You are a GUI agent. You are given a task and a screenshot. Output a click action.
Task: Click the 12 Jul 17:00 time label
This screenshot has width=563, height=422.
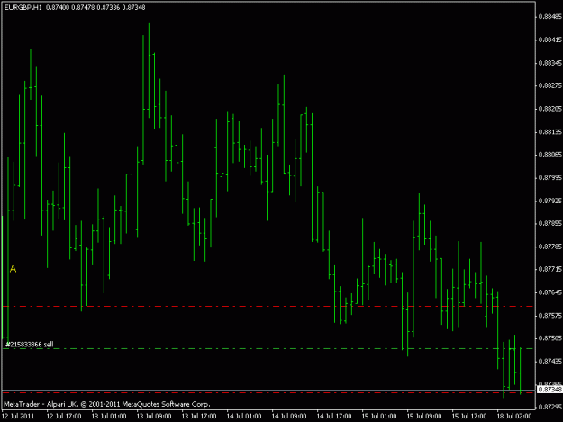(x=64, y=416)
